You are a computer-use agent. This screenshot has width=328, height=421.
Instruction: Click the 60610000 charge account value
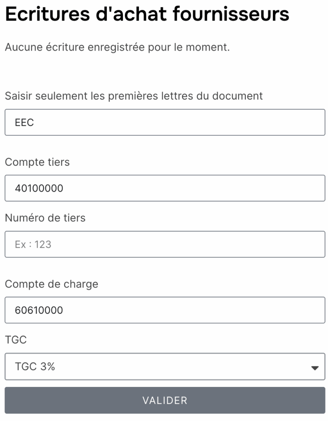coord(39,310)
